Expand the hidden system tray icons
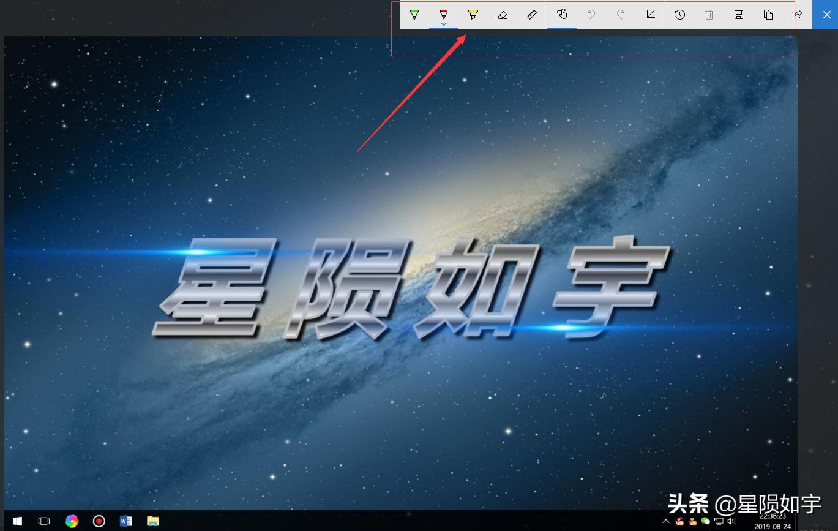Image resolution: width=838 pixels, height=531 pixels. tap(665, 521)
